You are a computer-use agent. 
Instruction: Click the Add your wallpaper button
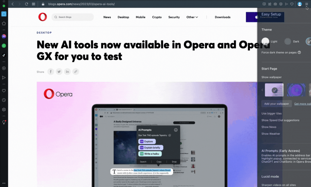277,104
